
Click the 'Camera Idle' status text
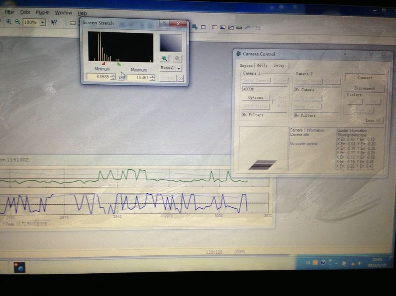(x=299, y=134)
